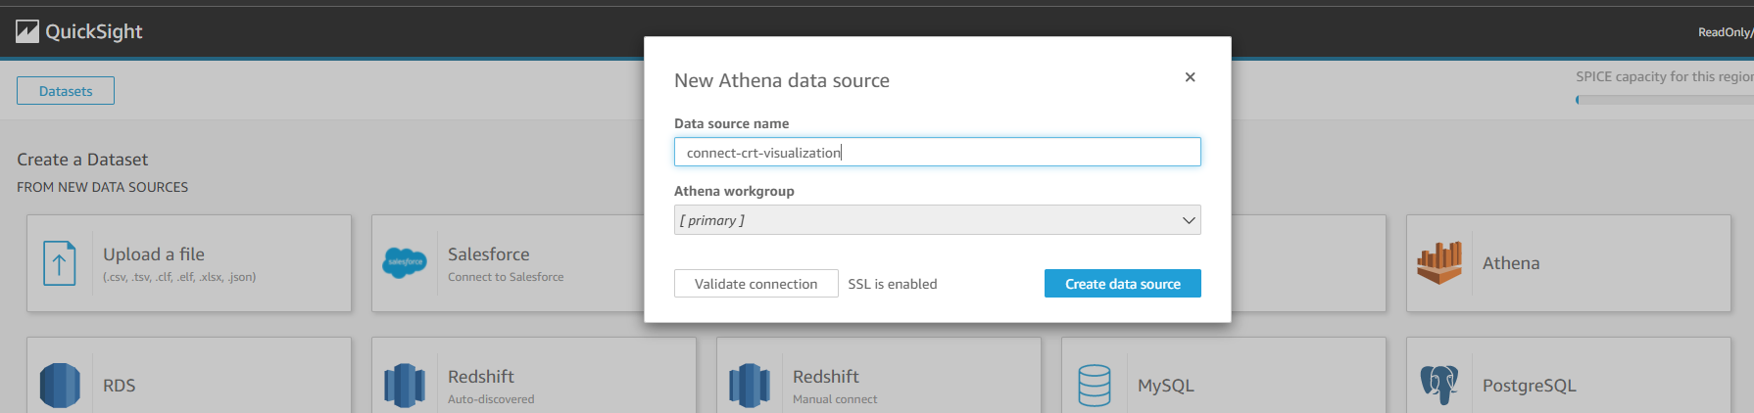This screenshot has height=413, width=1754.
Task: Pick the PostgreSQL elephant icon
Action: click(1438, 385)
